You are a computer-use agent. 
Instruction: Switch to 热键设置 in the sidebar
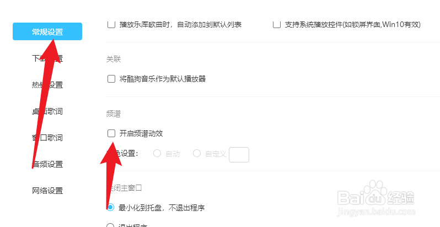click(x=47, y=85)
